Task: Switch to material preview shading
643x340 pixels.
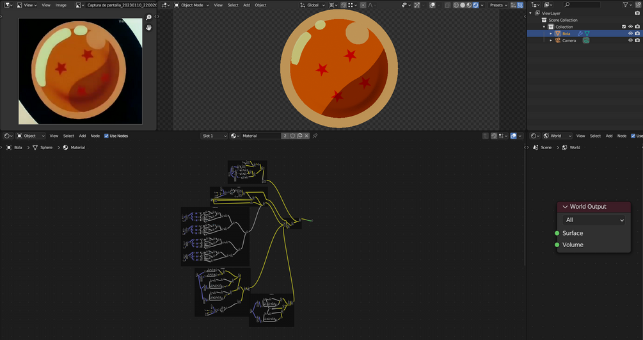Action: pyautogui.click(x=469, y=5)
